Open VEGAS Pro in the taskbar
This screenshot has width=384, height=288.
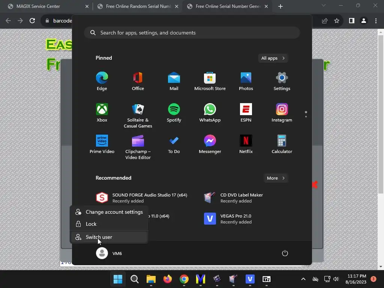click(x=250, y=279)
